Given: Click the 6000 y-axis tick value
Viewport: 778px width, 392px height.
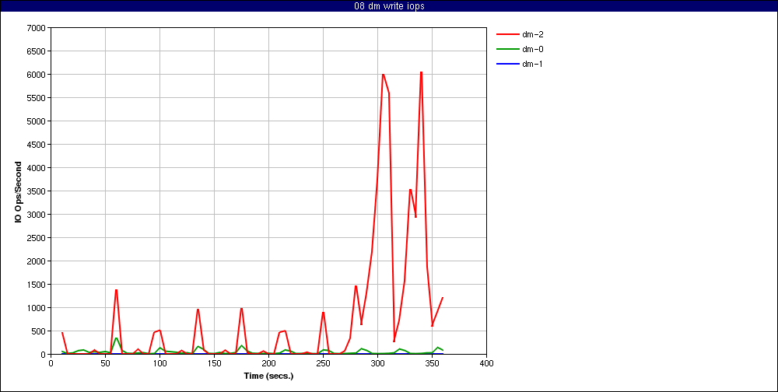Looking at the screenshot, I should coord(36,75).
